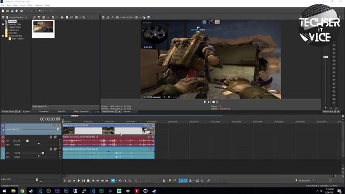Click the timeline transport Pause button
The height and width of the screenshot is (194, 345).
point(84,181)
